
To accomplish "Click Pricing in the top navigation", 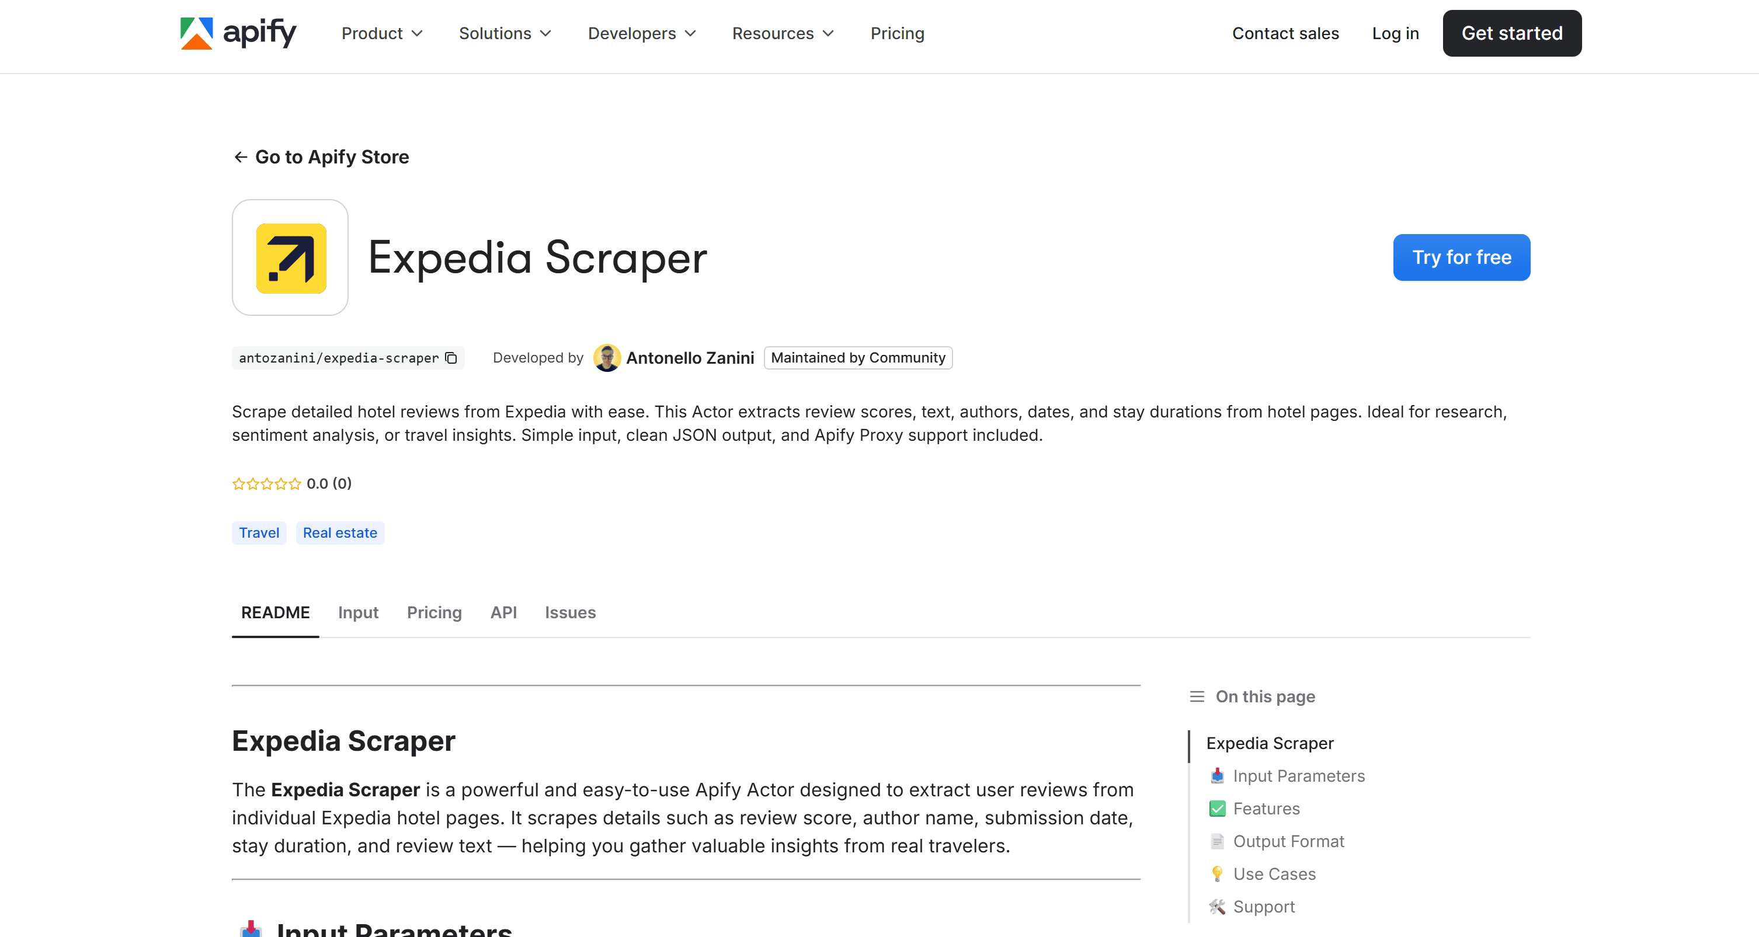I will pos(896,33).
